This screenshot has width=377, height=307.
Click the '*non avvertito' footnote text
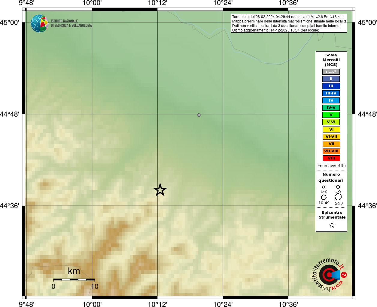[332, 166]
